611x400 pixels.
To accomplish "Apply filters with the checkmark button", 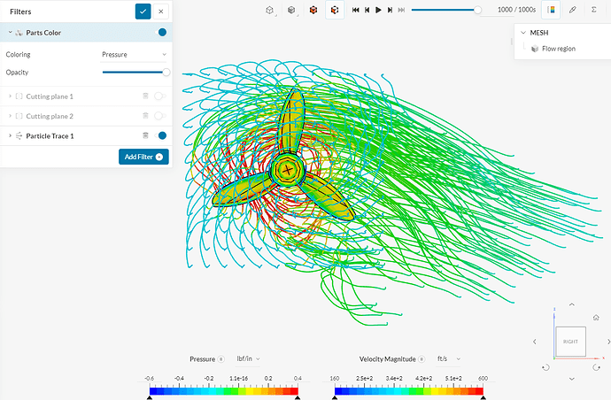I will click(x=143, y=12).
